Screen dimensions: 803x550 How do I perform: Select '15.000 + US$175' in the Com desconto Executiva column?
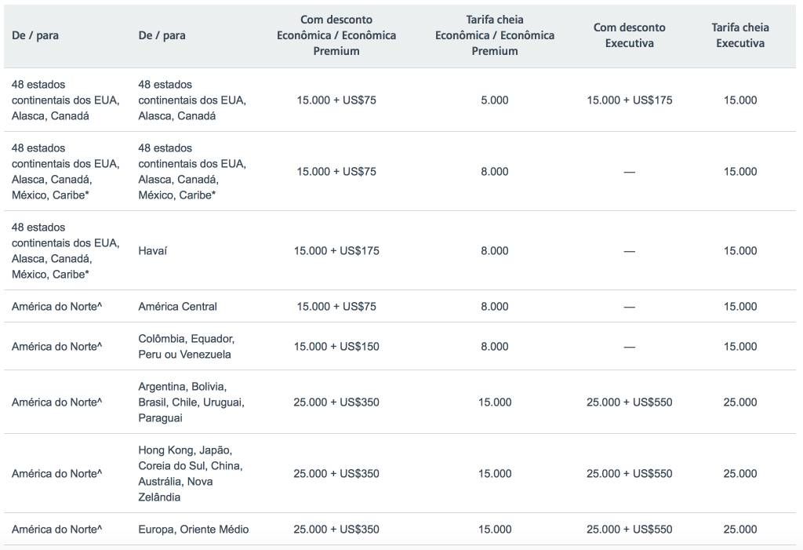point(629,100)
